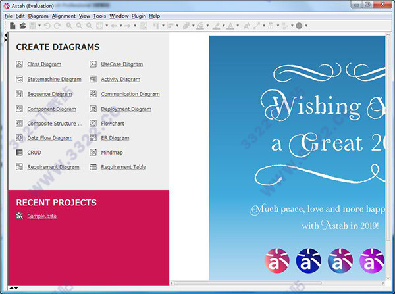Viewport: 395px width, 294px height.
Task: Click the font size A icon
Action: [247, 26]
